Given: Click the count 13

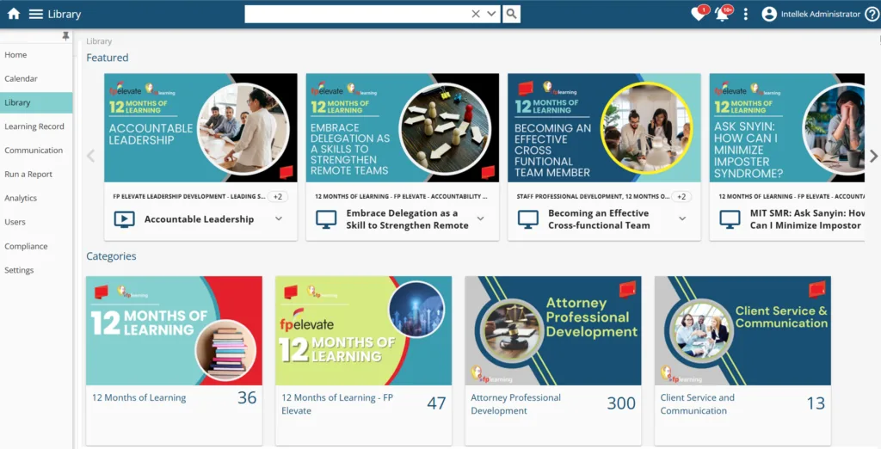Looking at the screenshot, I should point(816,403).
